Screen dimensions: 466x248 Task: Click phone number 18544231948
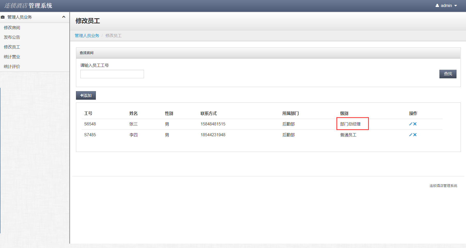(x=213, y=135)
